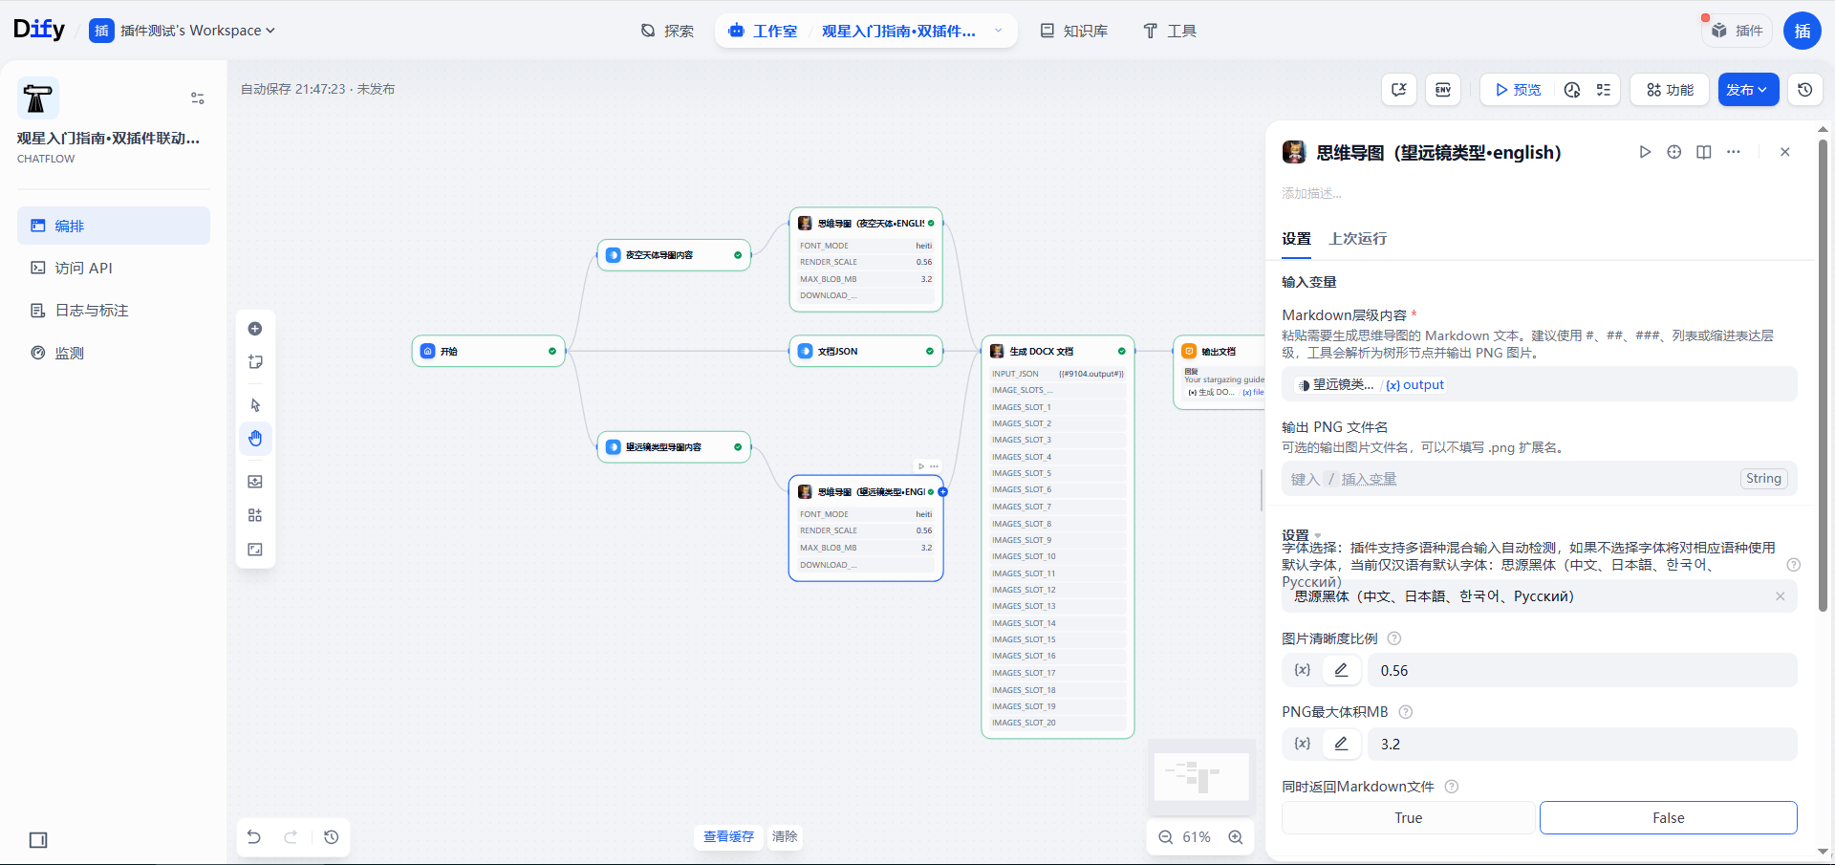Open the more options ellipsis in node panel
1835x865 pixels.
[1734, 152]
